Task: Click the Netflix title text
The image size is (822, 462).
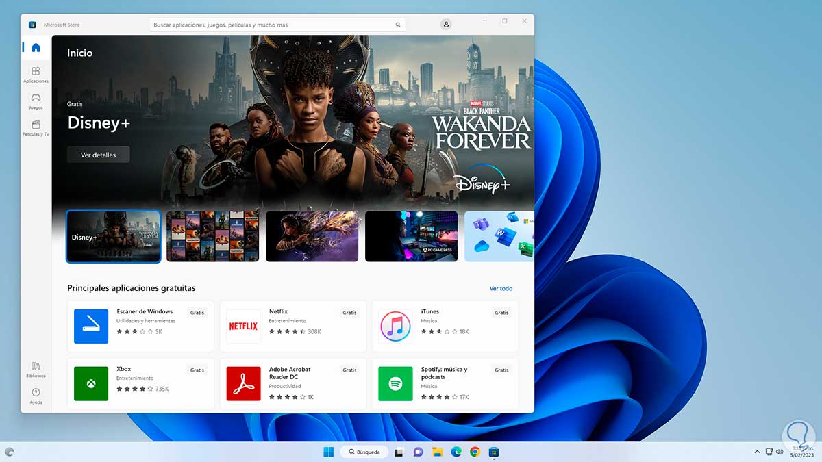Action: [278, 311]
